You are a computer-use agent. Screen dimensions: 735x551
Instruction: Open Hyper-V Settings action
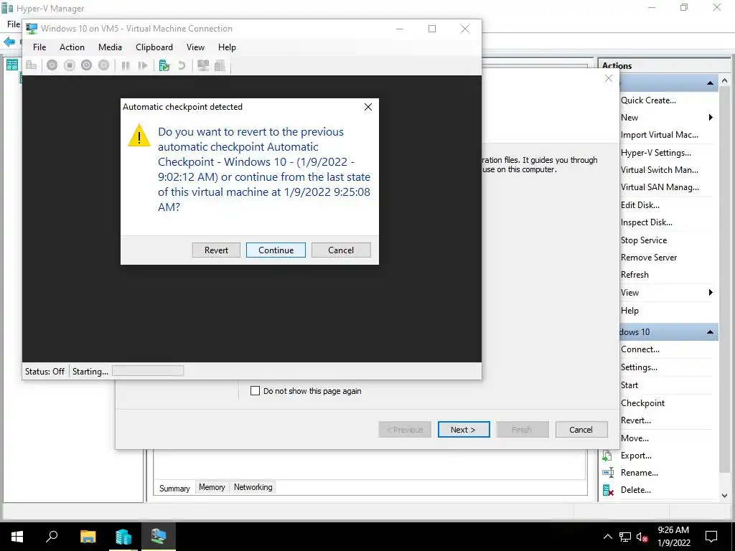656,153
